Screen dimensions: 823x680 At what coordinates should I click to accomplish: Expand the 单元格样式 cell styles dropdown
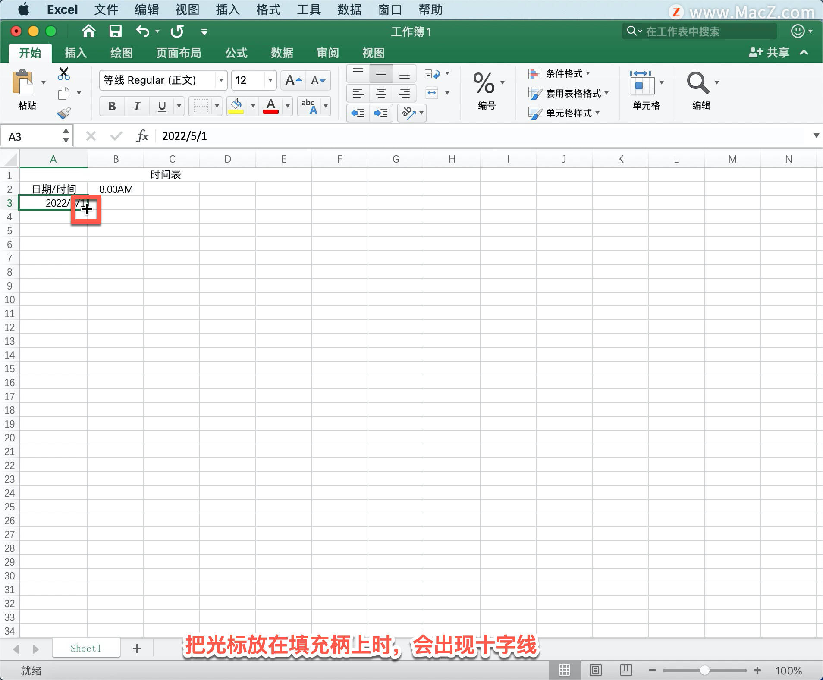point(597,113)
